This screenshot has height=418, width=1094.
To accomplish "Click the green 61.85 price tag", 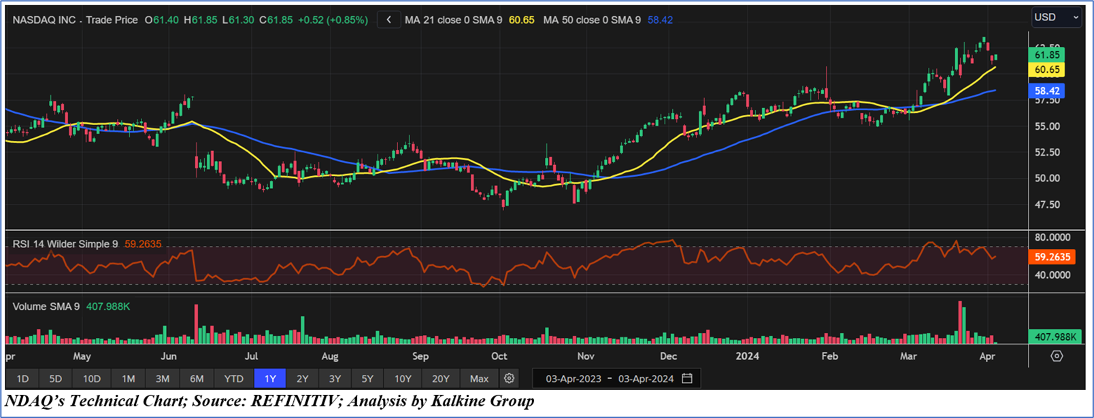I will [x=1047, y=55].
